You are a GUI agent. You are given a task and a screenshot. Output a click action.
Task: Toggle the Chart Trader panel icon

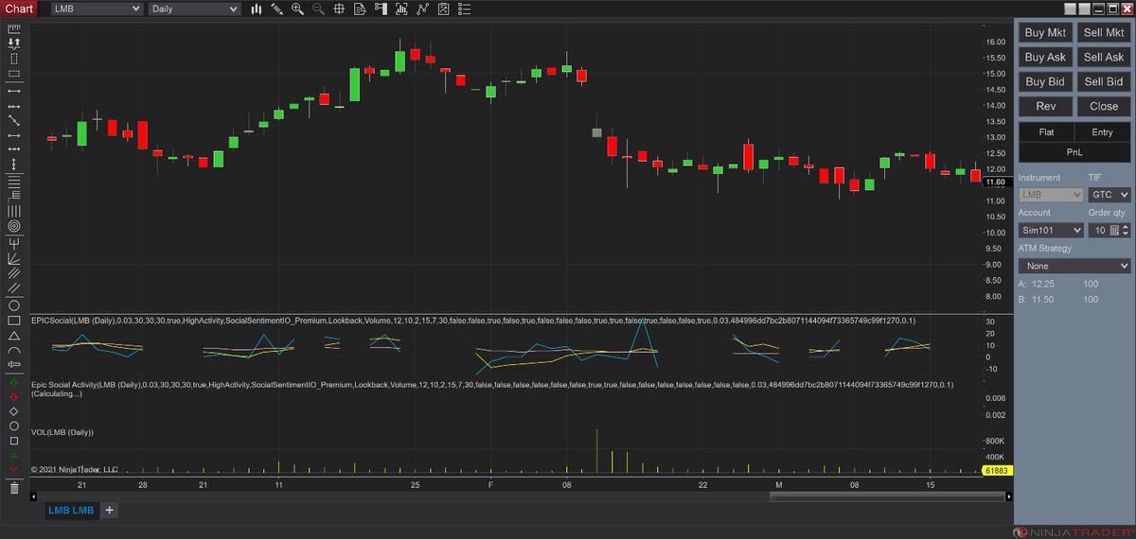coord(381,9)
